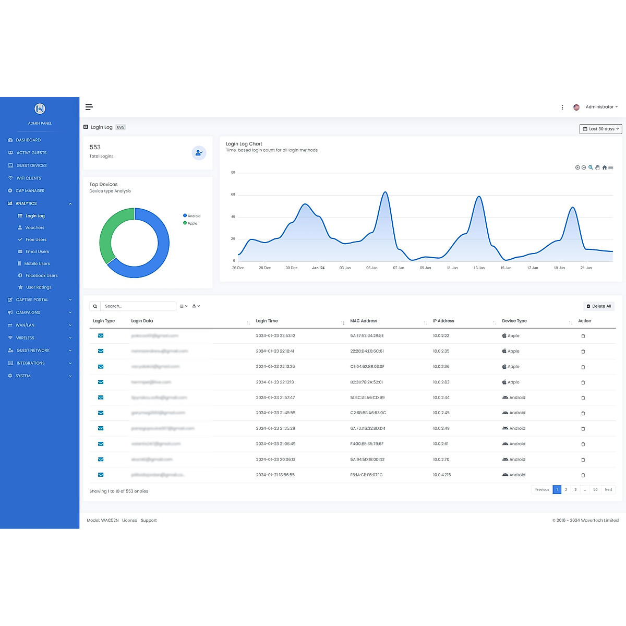Go to the Next results page
Viewport: 626px width, 626px height.
coord(608,489)
